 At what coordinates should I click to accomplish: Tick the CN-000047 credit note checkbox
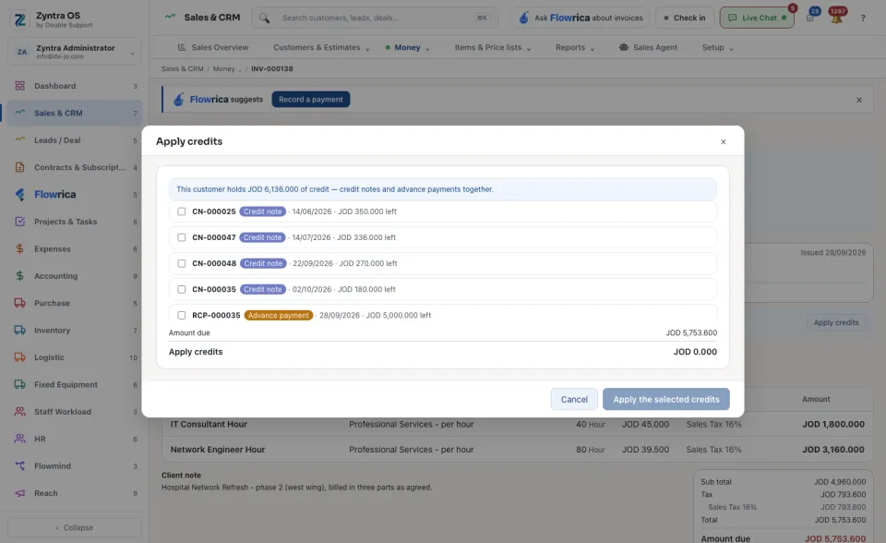[x=182, y=237]
